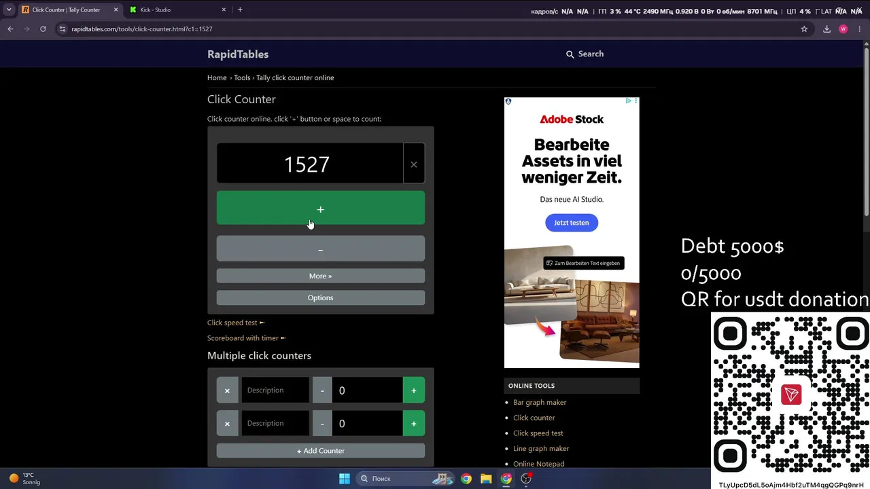Open the browser downloads icon
The height and width of the screenshot is (489, 870).
point(826,29)
